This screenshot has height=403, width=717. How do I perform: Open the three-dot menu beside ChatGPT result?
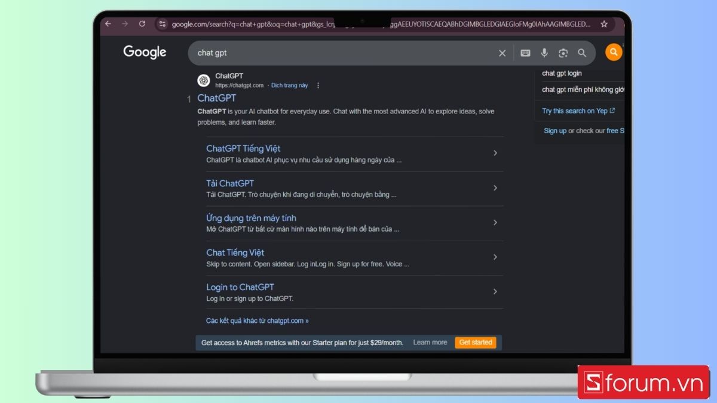click(x=318, y=85)
